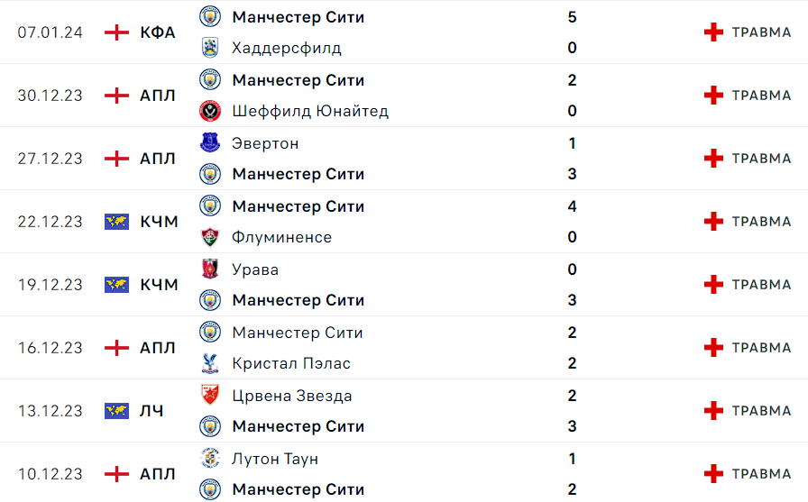Open the Флуминенсе team link
This screenshot has height=502, width=808.
[282, 237]
